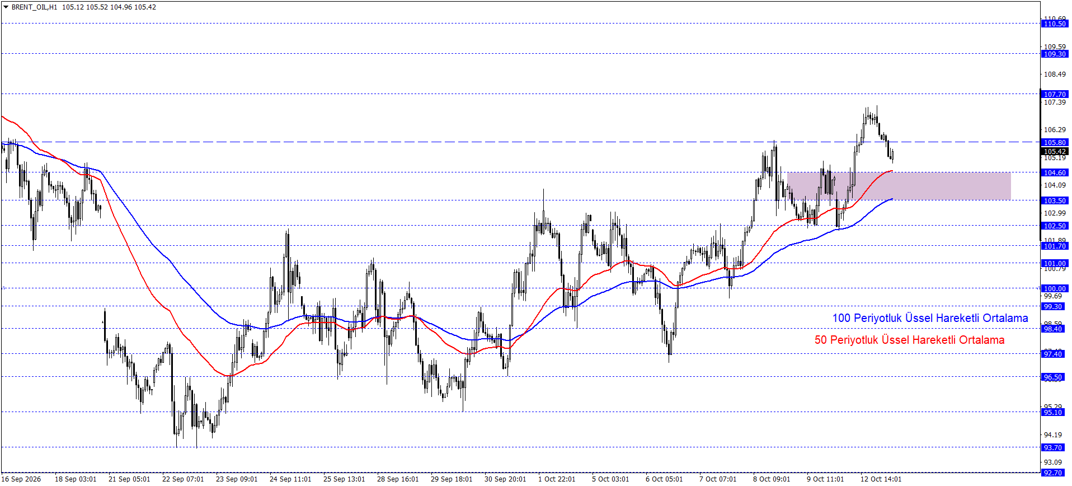Click the 102.50 price level label
This screenshot has height=486, width=1072.
coord(1055,226)
